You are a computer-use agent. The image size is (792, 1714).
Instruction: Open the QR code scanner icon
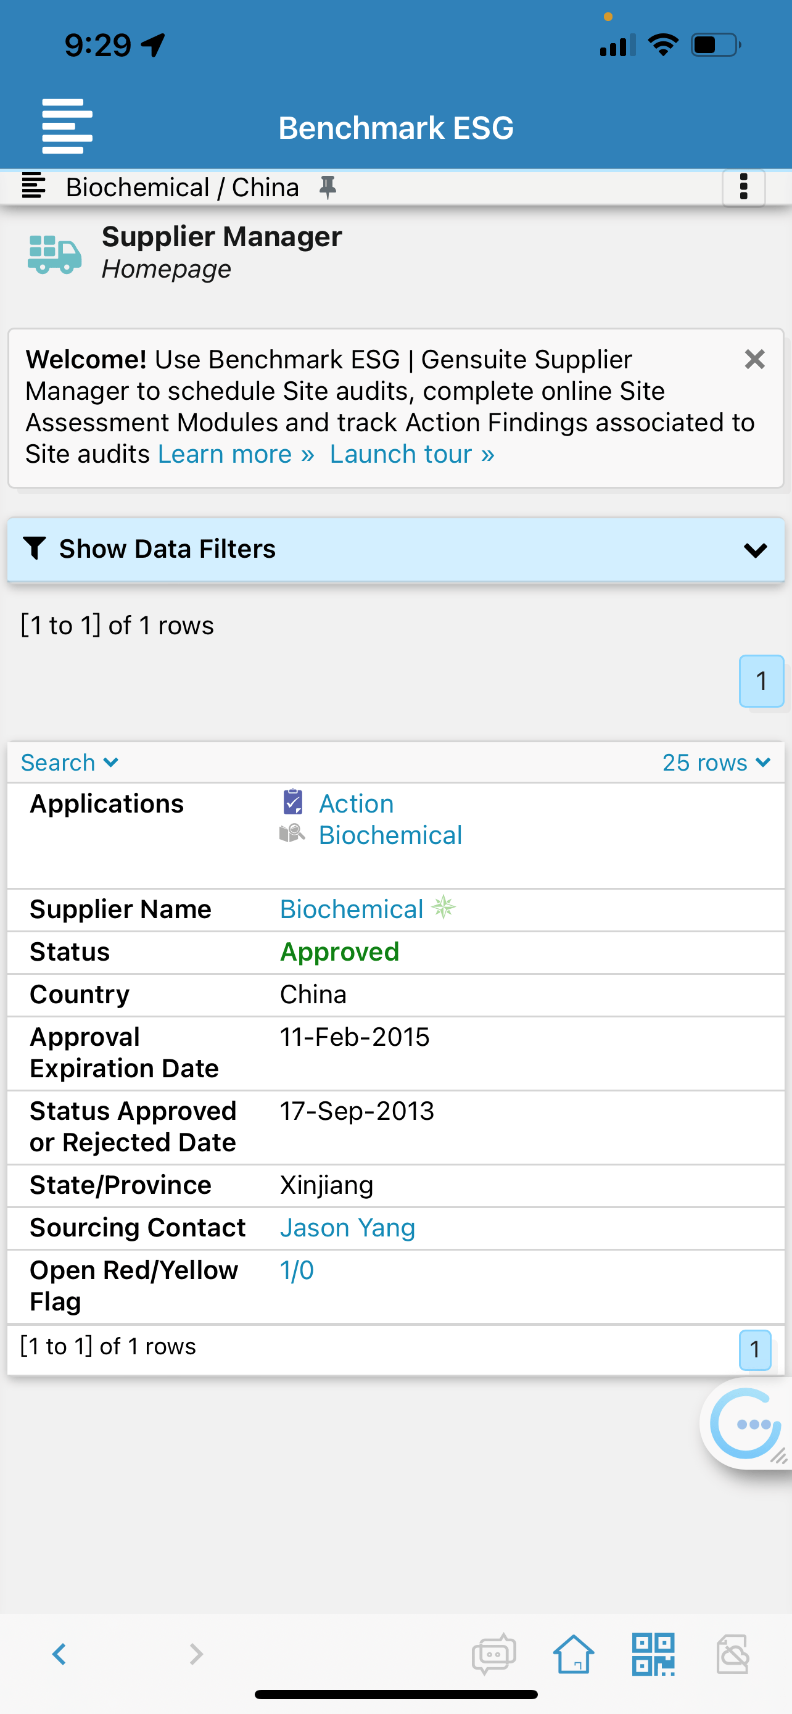[x=653, y=1654]
